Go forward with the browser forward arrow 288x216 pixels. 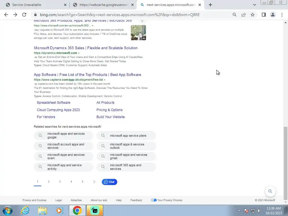click(x=15, y=15)
